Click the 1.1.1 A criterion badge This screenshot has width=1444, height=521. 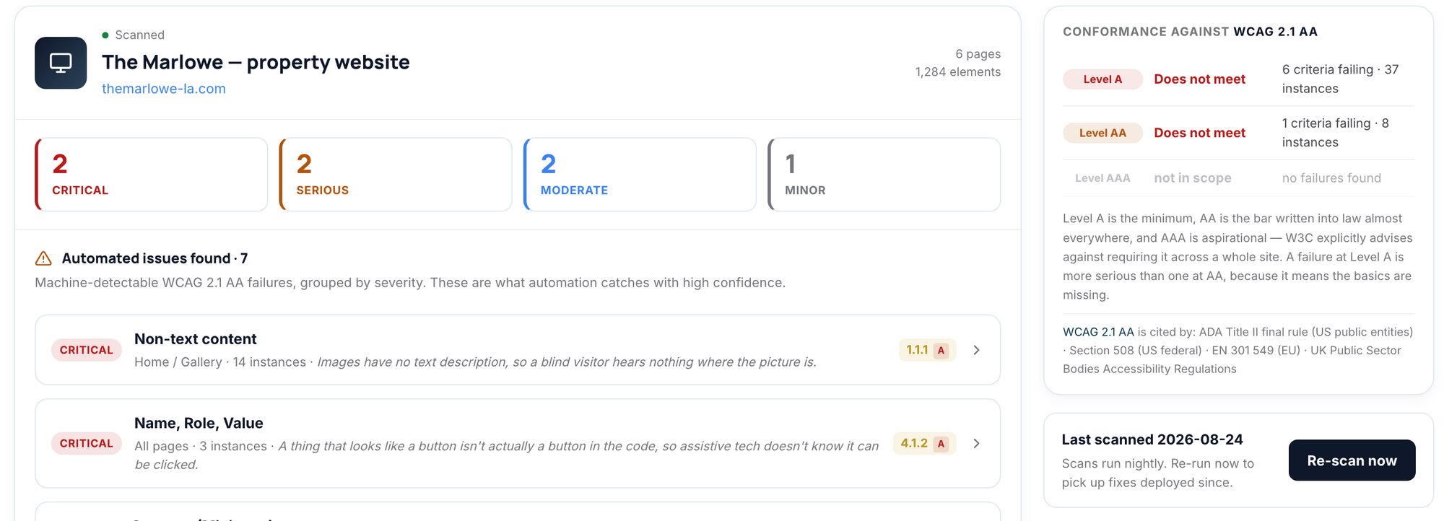(928, 350)
